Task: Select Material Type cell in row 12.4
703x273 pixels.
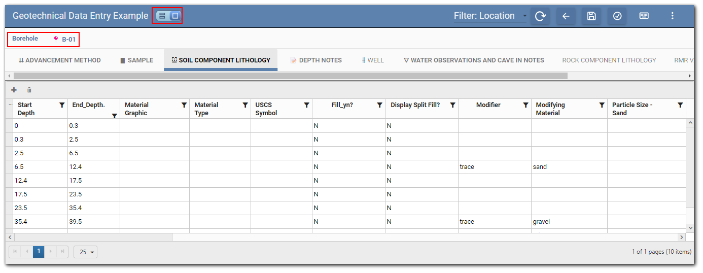Action: pyautogui.click(x=220, y=181)
